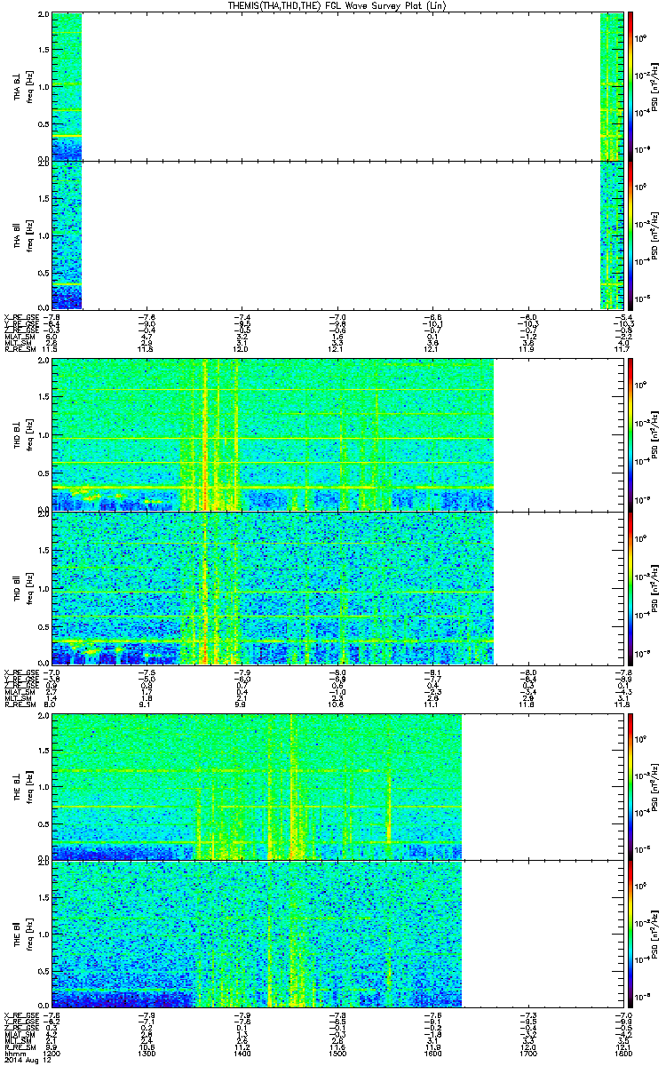The image size is (666, 1066).
Task: Click the THE BII PSD color bar
Action: point(631,933)
